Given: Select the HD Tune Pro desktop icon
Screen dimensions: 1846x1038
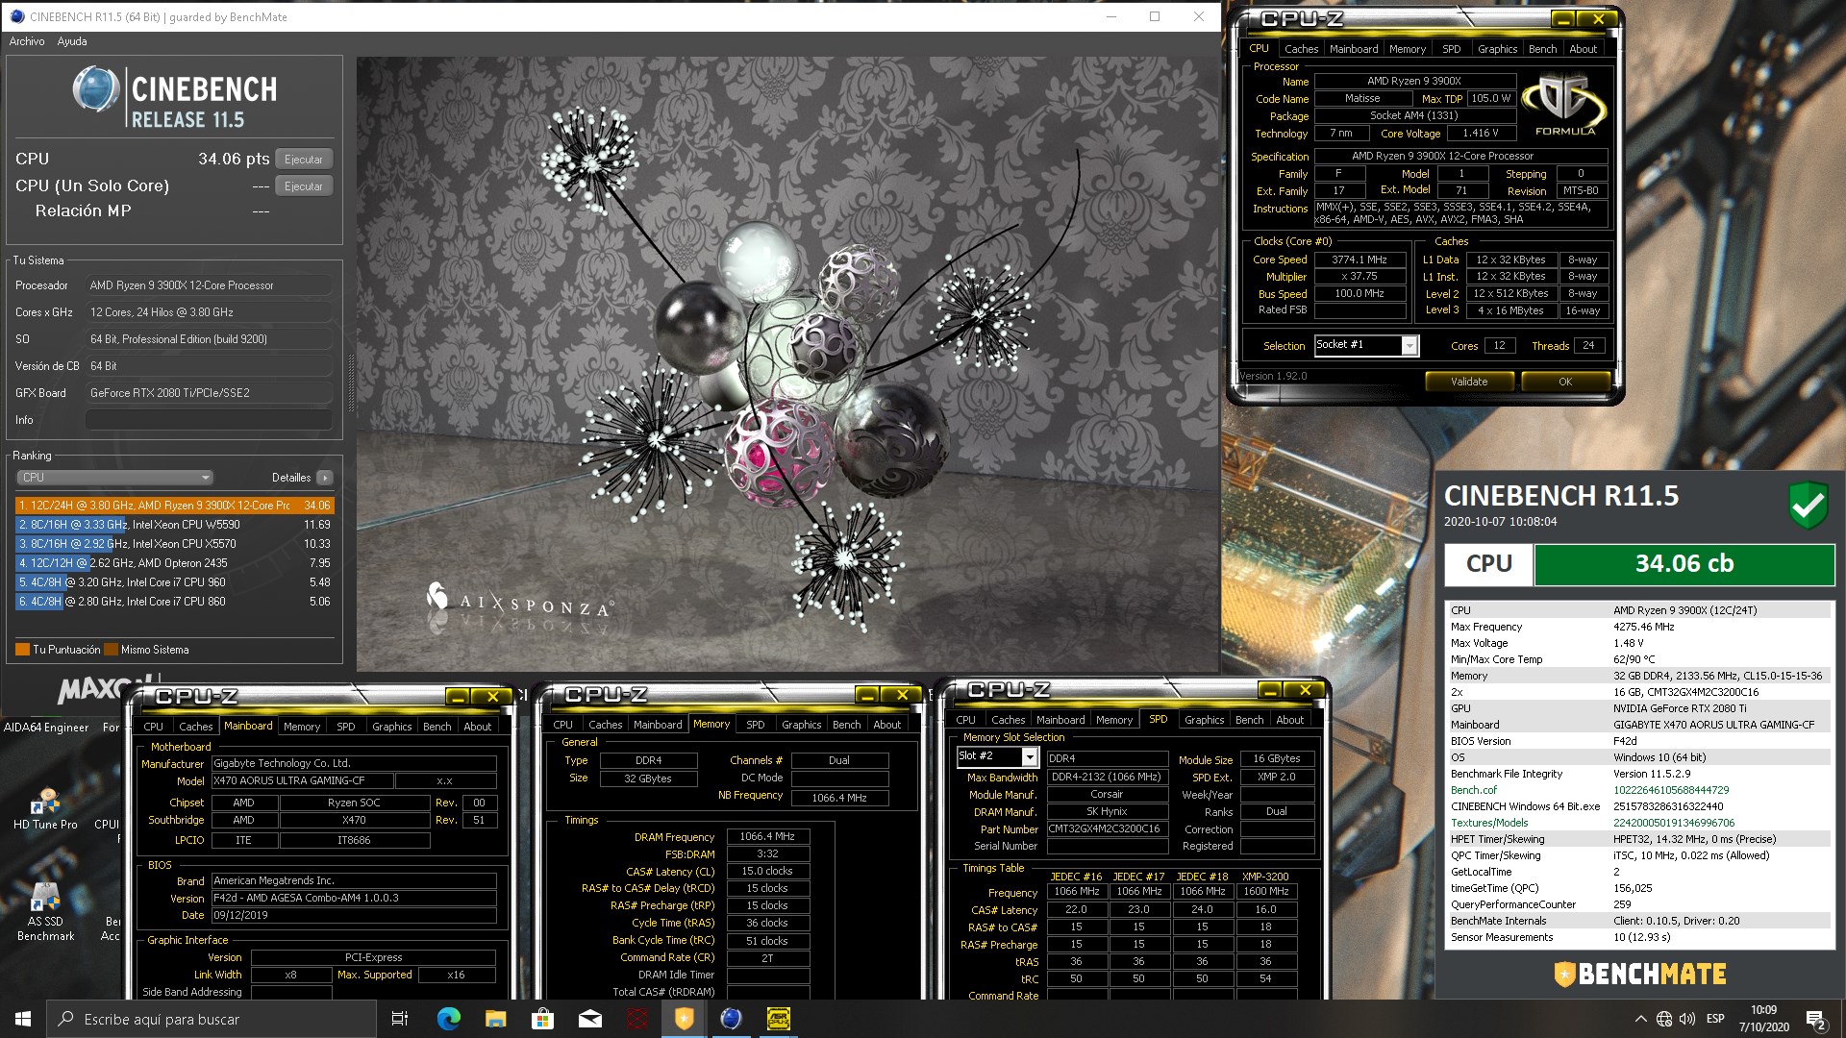Looking at the screenshot, I should coord(45,809).
